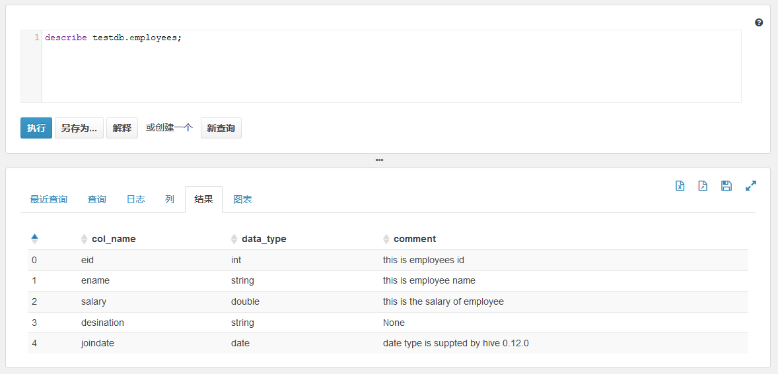This screenshot has width=778, height=374.
Task: Download results as Excel file
Action: click(680, 186)
